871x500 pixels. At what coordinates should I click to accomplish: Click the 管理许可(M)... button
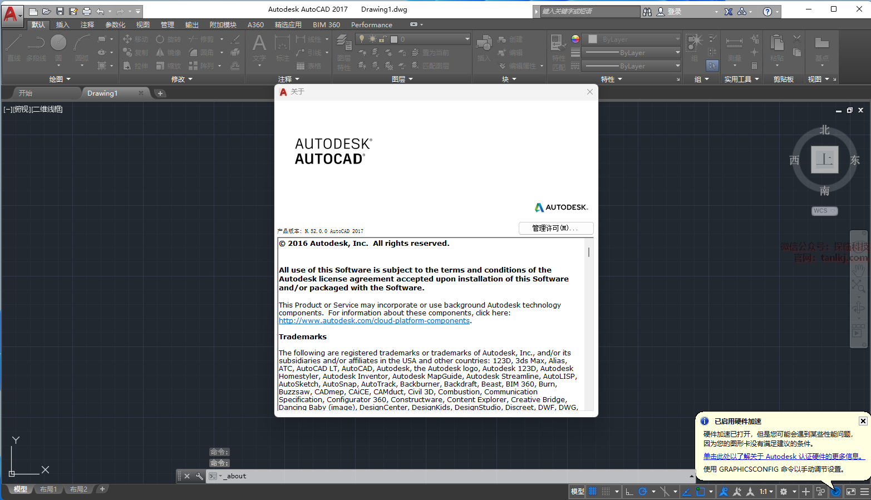point(555,228)
